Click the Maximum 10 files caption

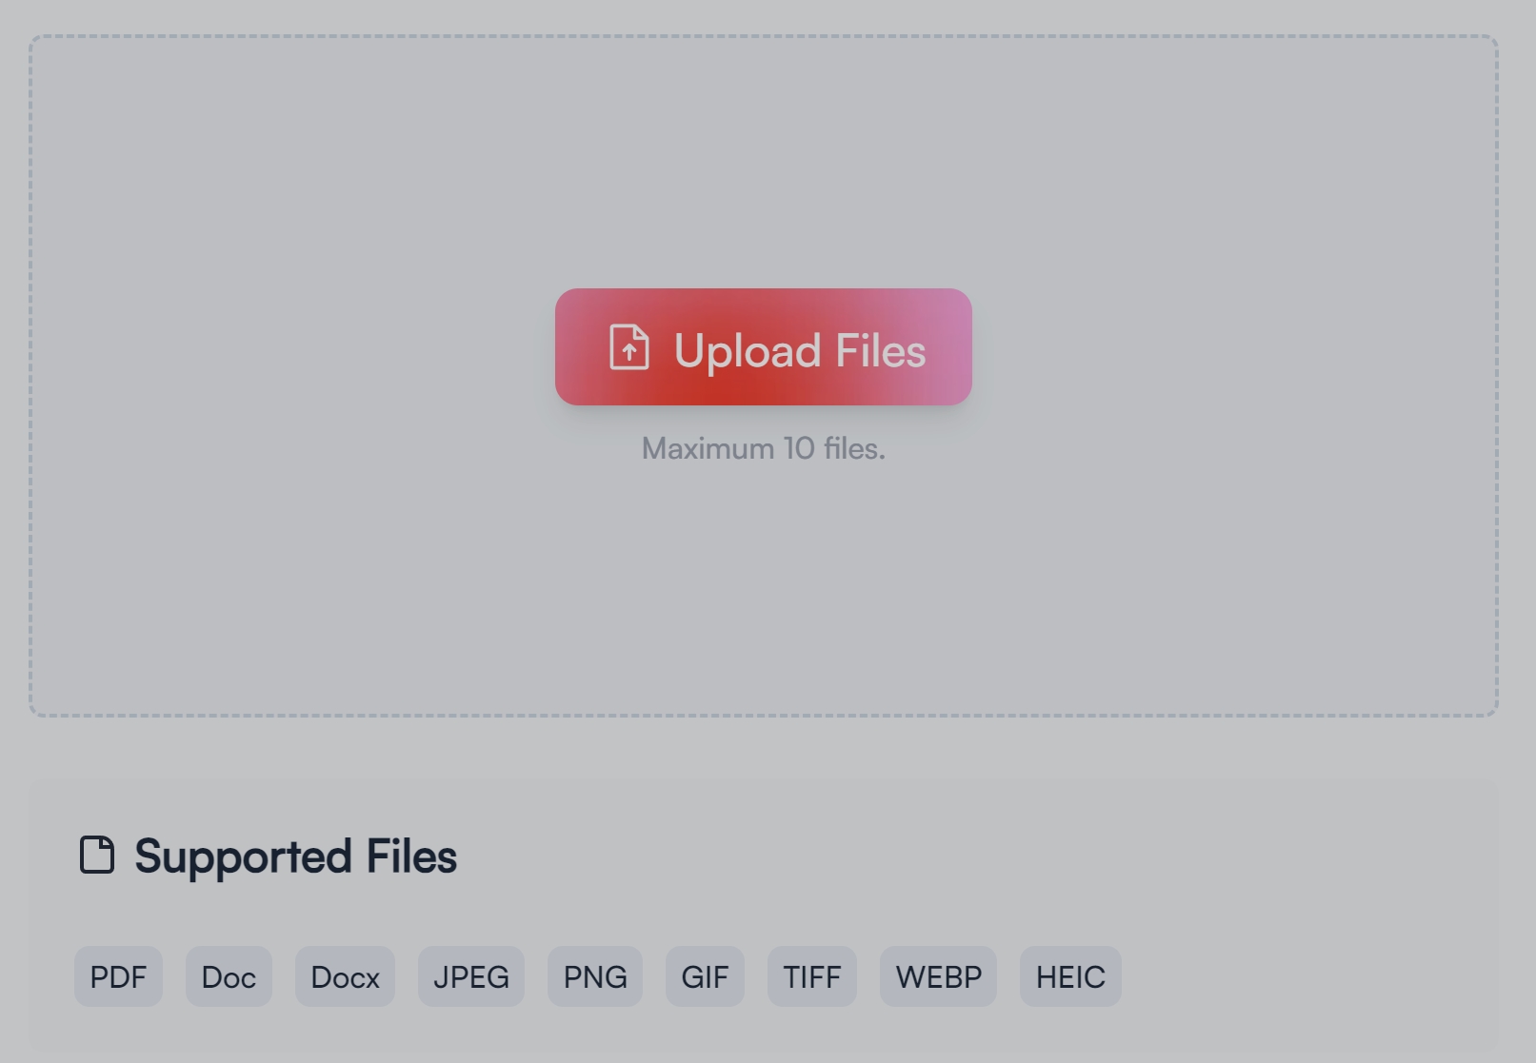pos(764,448)
